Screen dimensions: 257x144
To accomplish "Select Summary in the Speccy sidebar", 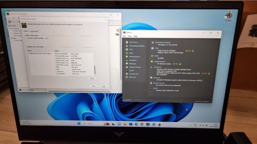I will (x=133, y=42).
